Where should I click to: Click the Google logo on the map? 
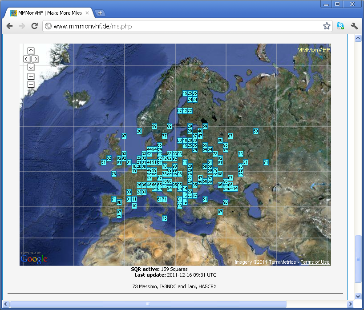pyautogui.click(x=34, y=259)
